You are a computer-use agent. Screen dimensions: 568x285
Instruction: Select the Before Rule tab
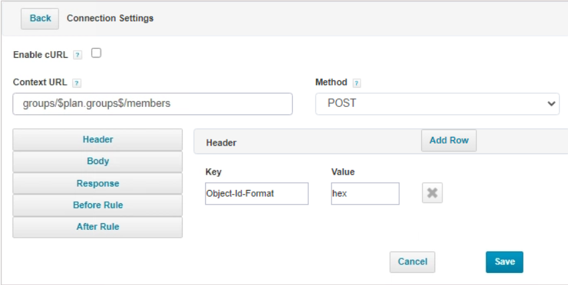(98, 205)
